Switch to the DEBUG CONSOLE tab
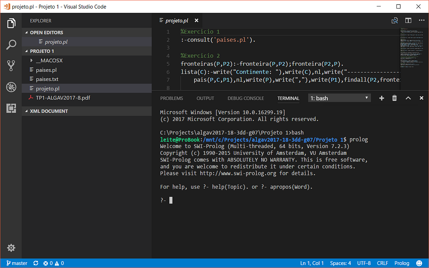The width and height of the screenshot is (429, 268). pos(246,98)
